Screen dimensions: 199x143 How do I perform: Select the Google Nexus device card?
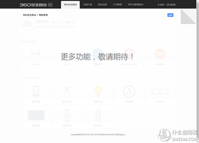point(36,56)
